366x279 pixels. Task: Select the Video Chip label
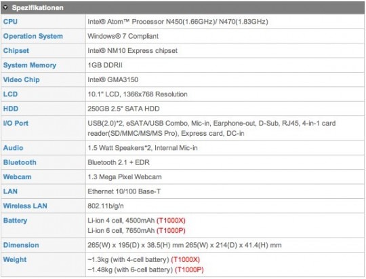pyautogui.click(x=21, y=79)
